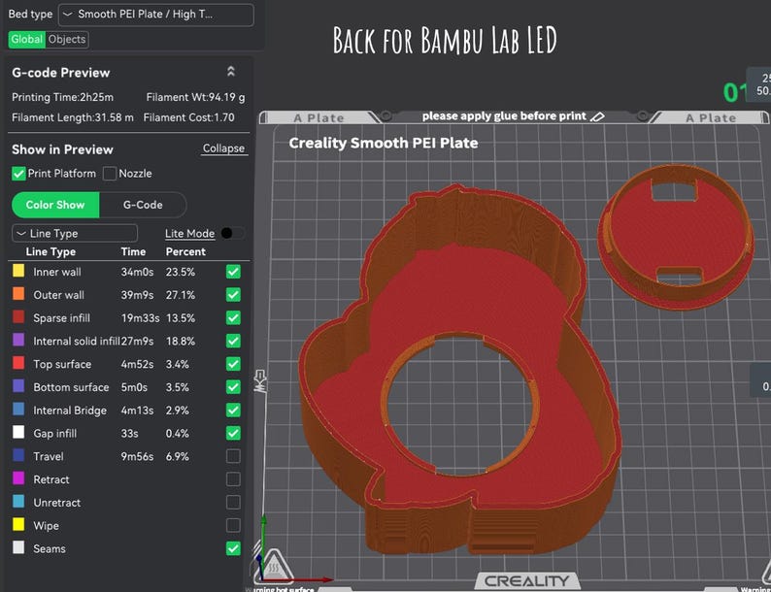Collapse the G-code Preview panel with double chevron

(x=230, y=72)
